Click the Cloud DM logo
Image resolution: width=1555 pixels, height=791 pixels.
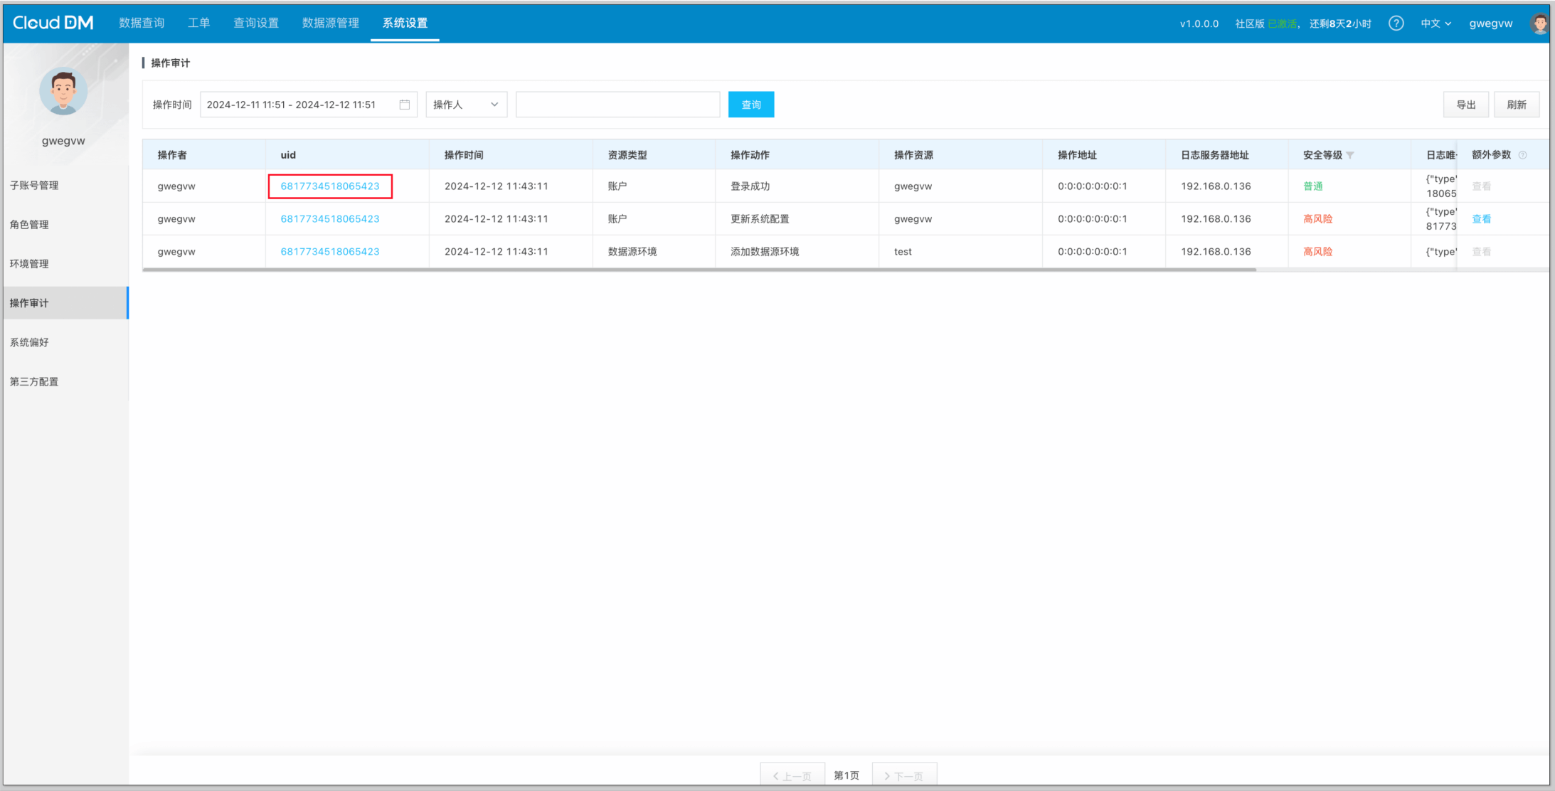pyautogui.click(x=53, y=23)
